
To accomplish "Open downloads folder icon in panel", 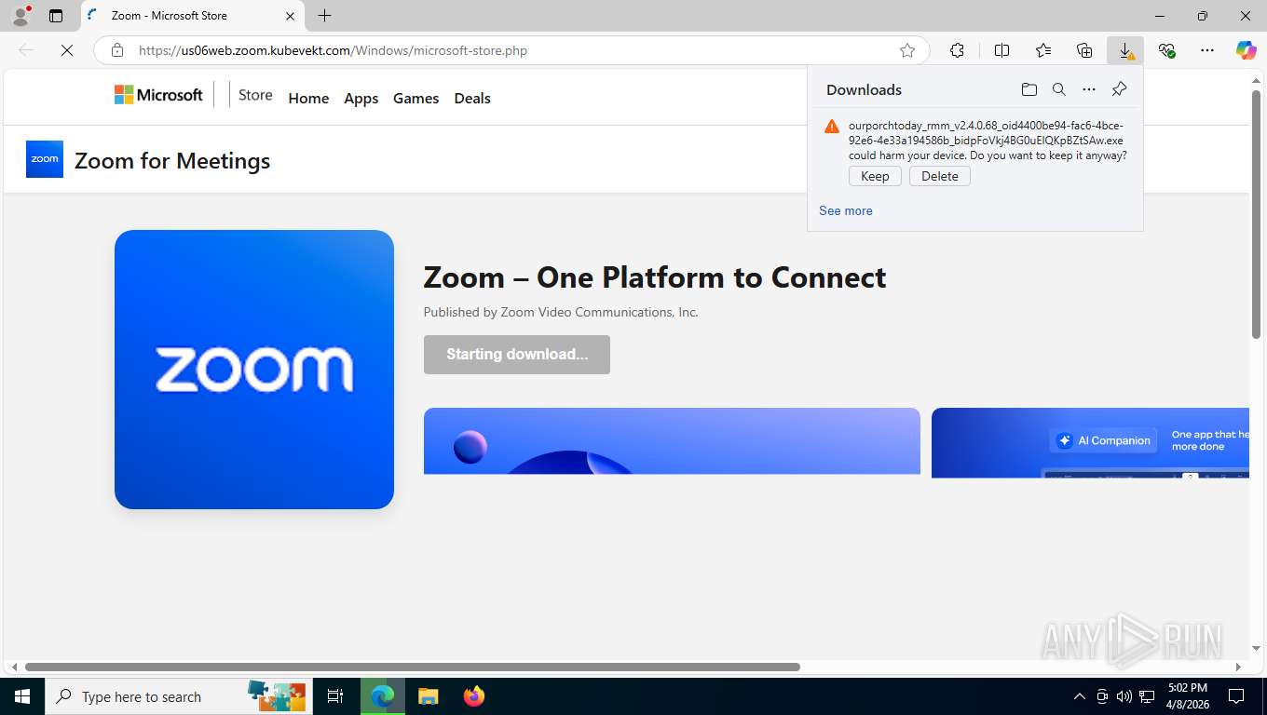I will [1029, 89].
